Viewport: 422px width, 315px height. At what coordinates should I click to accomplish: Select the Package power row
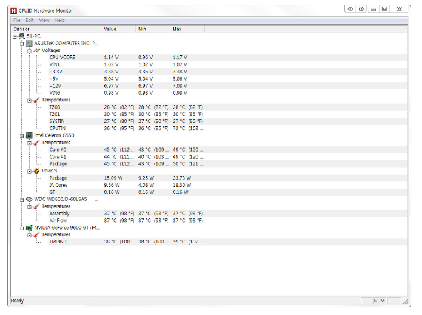click(x=227, y=178)
